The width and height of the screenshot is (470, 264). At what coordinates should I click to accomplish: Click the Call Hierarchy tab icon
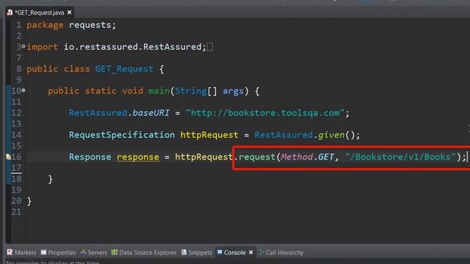click(x=261, y=252)
